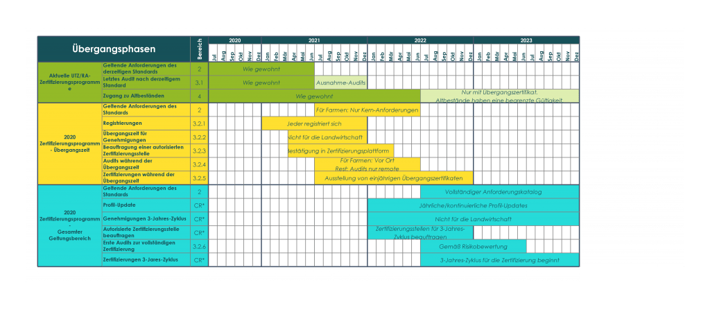Screen dimensions: 710x310
Task: Select the Nur mit Übergangszertifikat bar
Action: coord(499,96)
